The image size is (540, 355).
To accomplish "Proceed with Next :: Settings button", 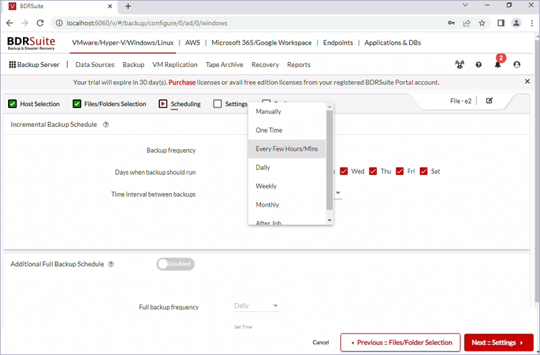I will point(499,343).
